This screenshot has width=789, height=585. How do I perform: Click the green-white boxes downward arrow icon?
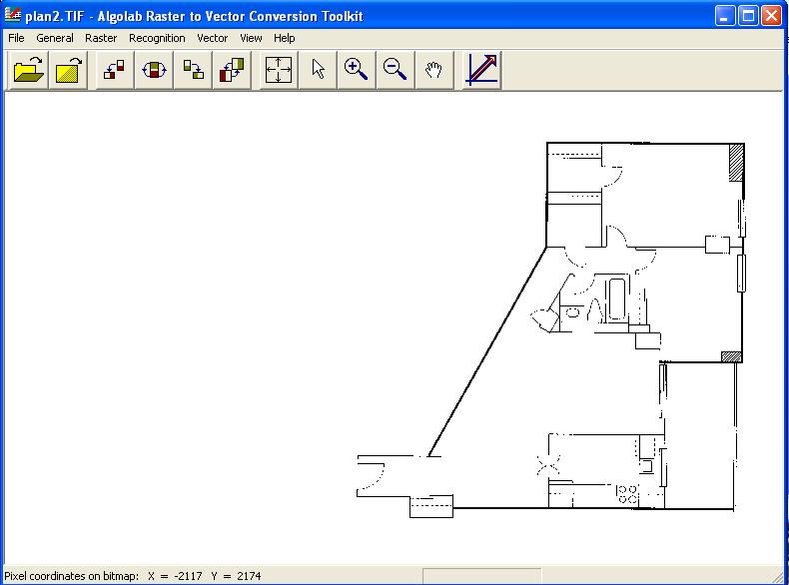tap(193, 70)
